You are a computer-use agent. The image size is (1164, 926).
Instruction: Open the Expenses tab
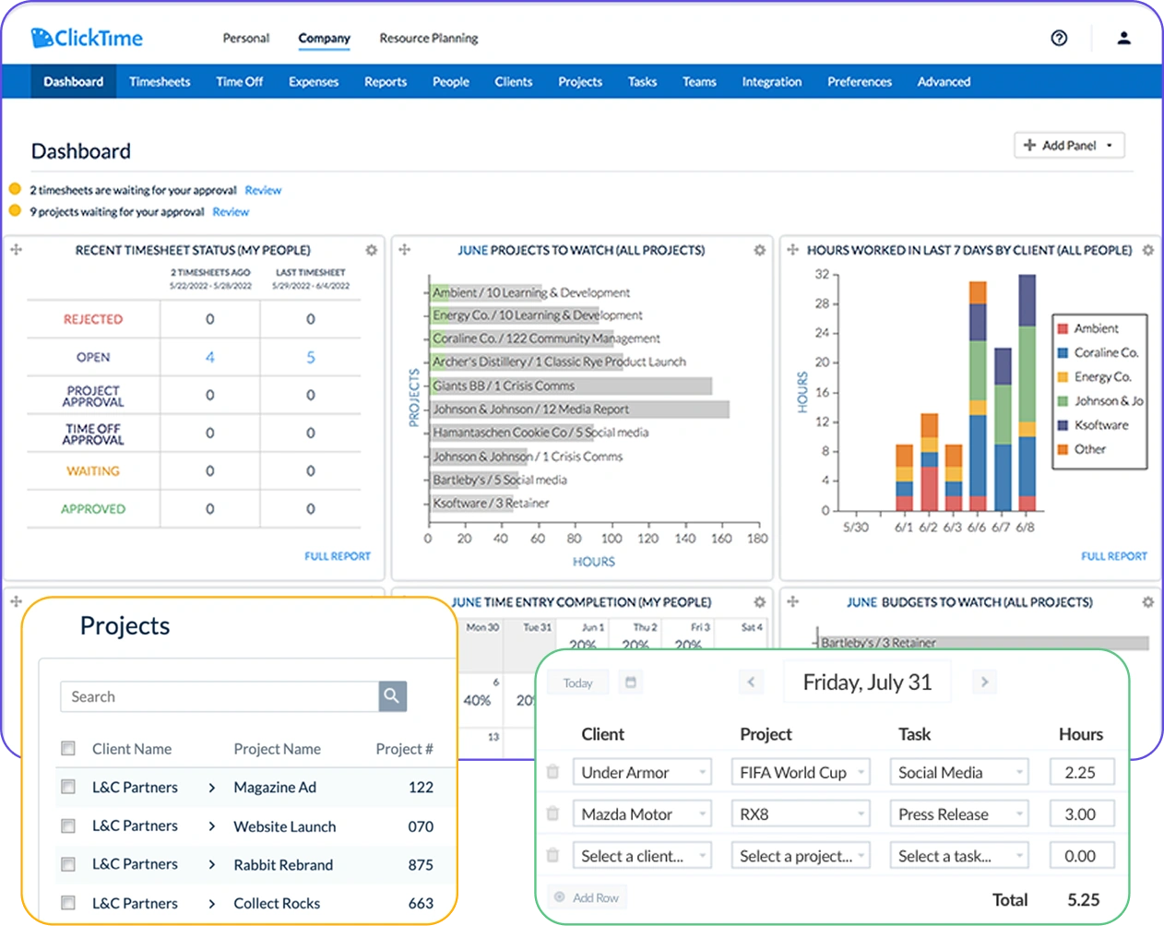(314, 81)
